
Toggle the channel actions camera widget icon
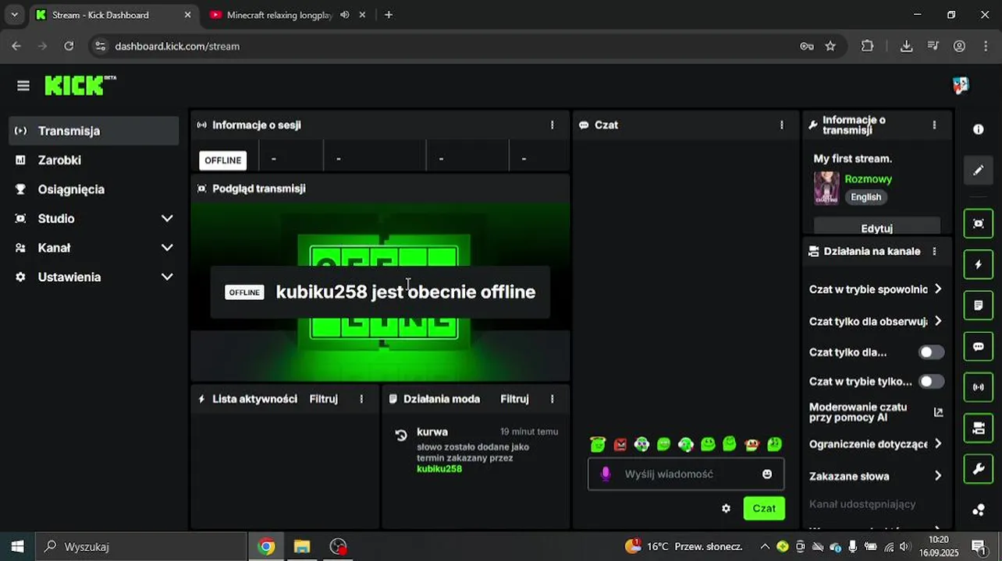point(979,428)
